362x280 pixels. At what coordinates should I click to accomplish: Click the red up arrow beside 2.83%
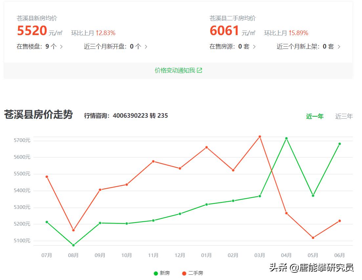point(97,33)
